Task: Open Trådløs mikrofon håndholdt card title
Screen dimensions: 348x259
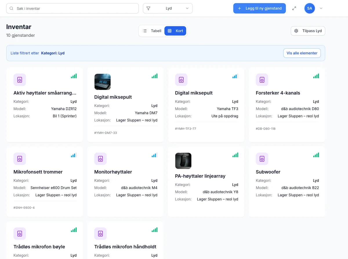Action: (125, 247)
